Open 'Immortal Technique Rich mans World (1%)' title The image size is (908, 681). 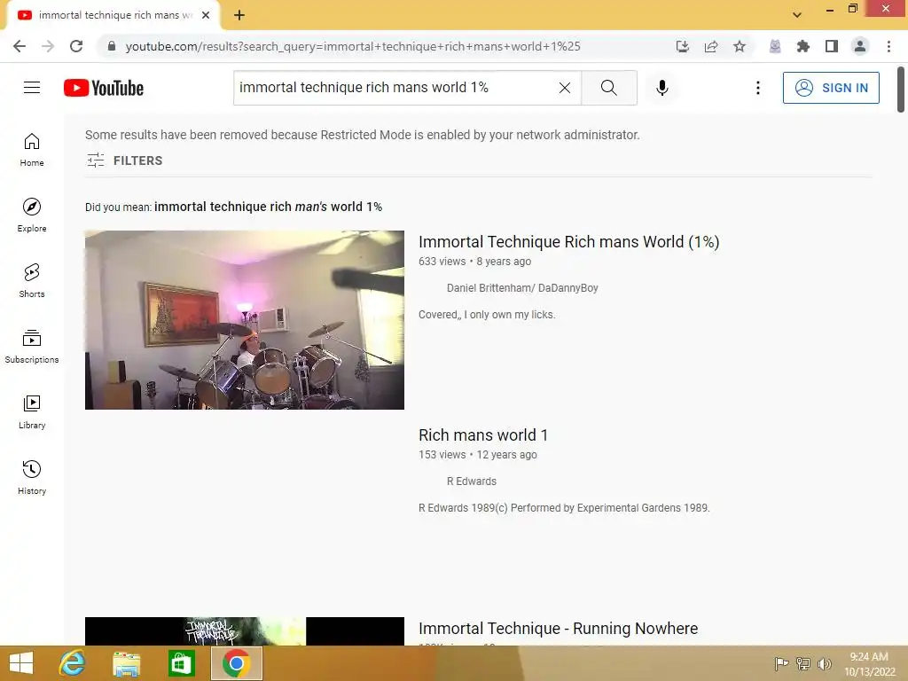tap(568, 241)
